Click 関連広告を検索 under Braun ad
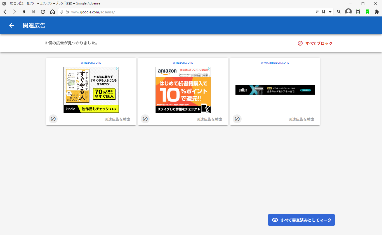Image resolution: width=382 pixels, height=235 pixels. click(301, 119)
